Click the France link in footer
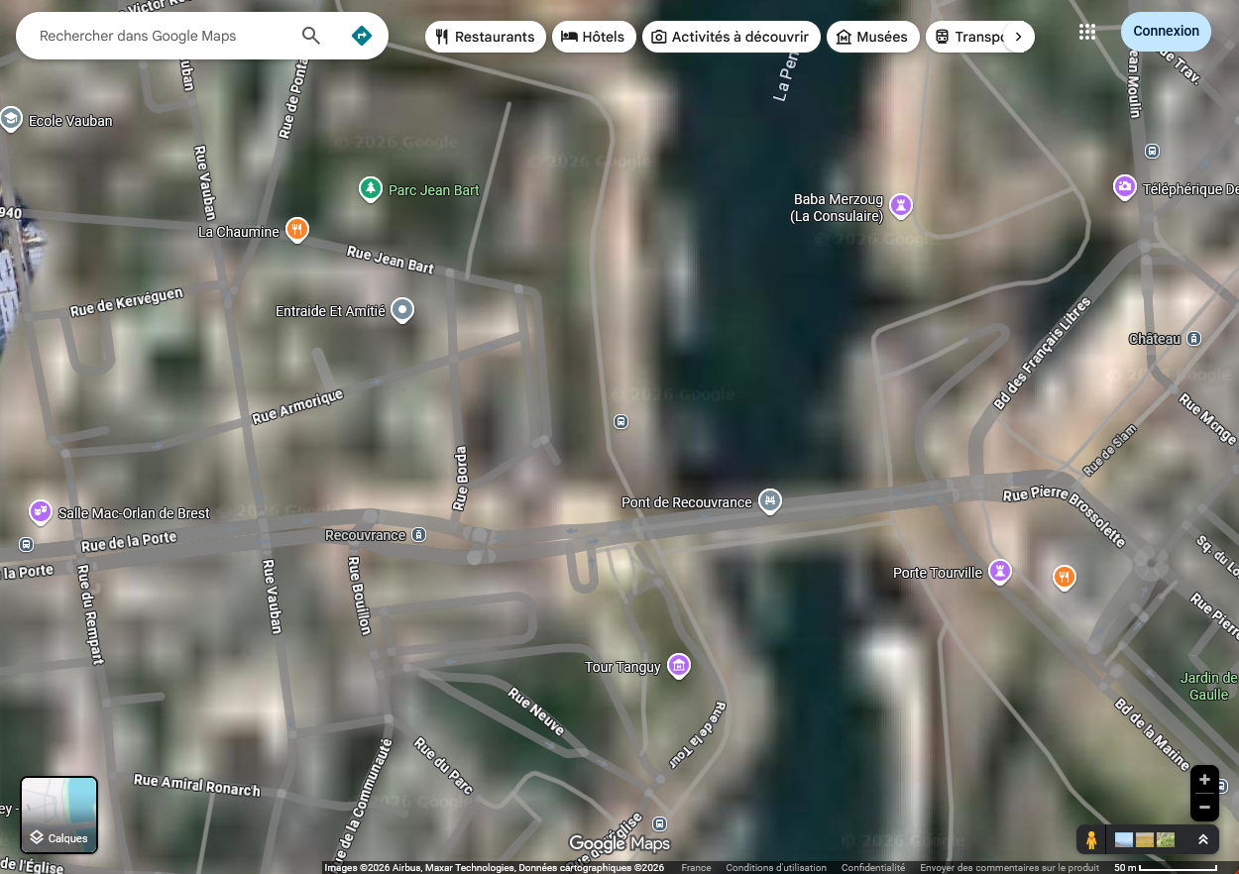1239x874 pixels. click(696, 868)
